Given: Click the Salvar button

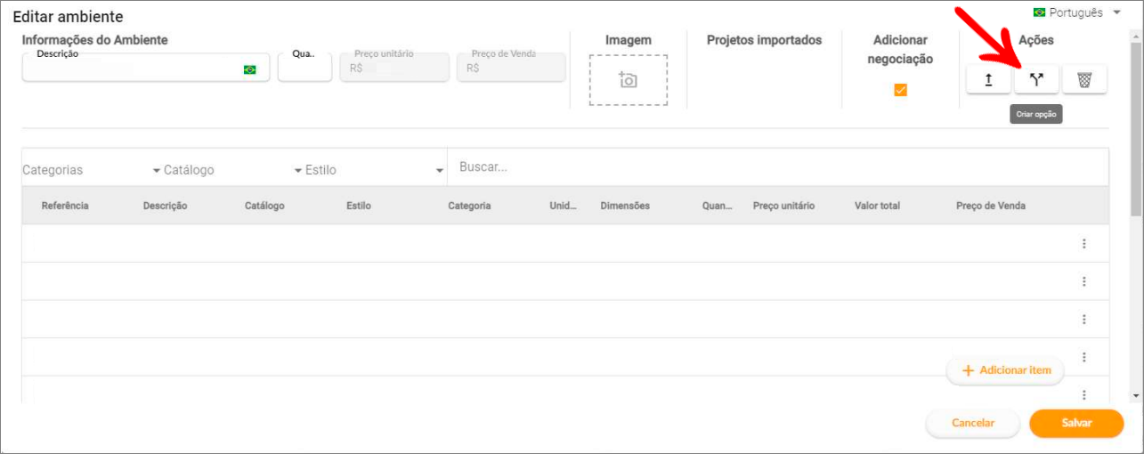Looking at the screenshot, I should click(1076, 423).
